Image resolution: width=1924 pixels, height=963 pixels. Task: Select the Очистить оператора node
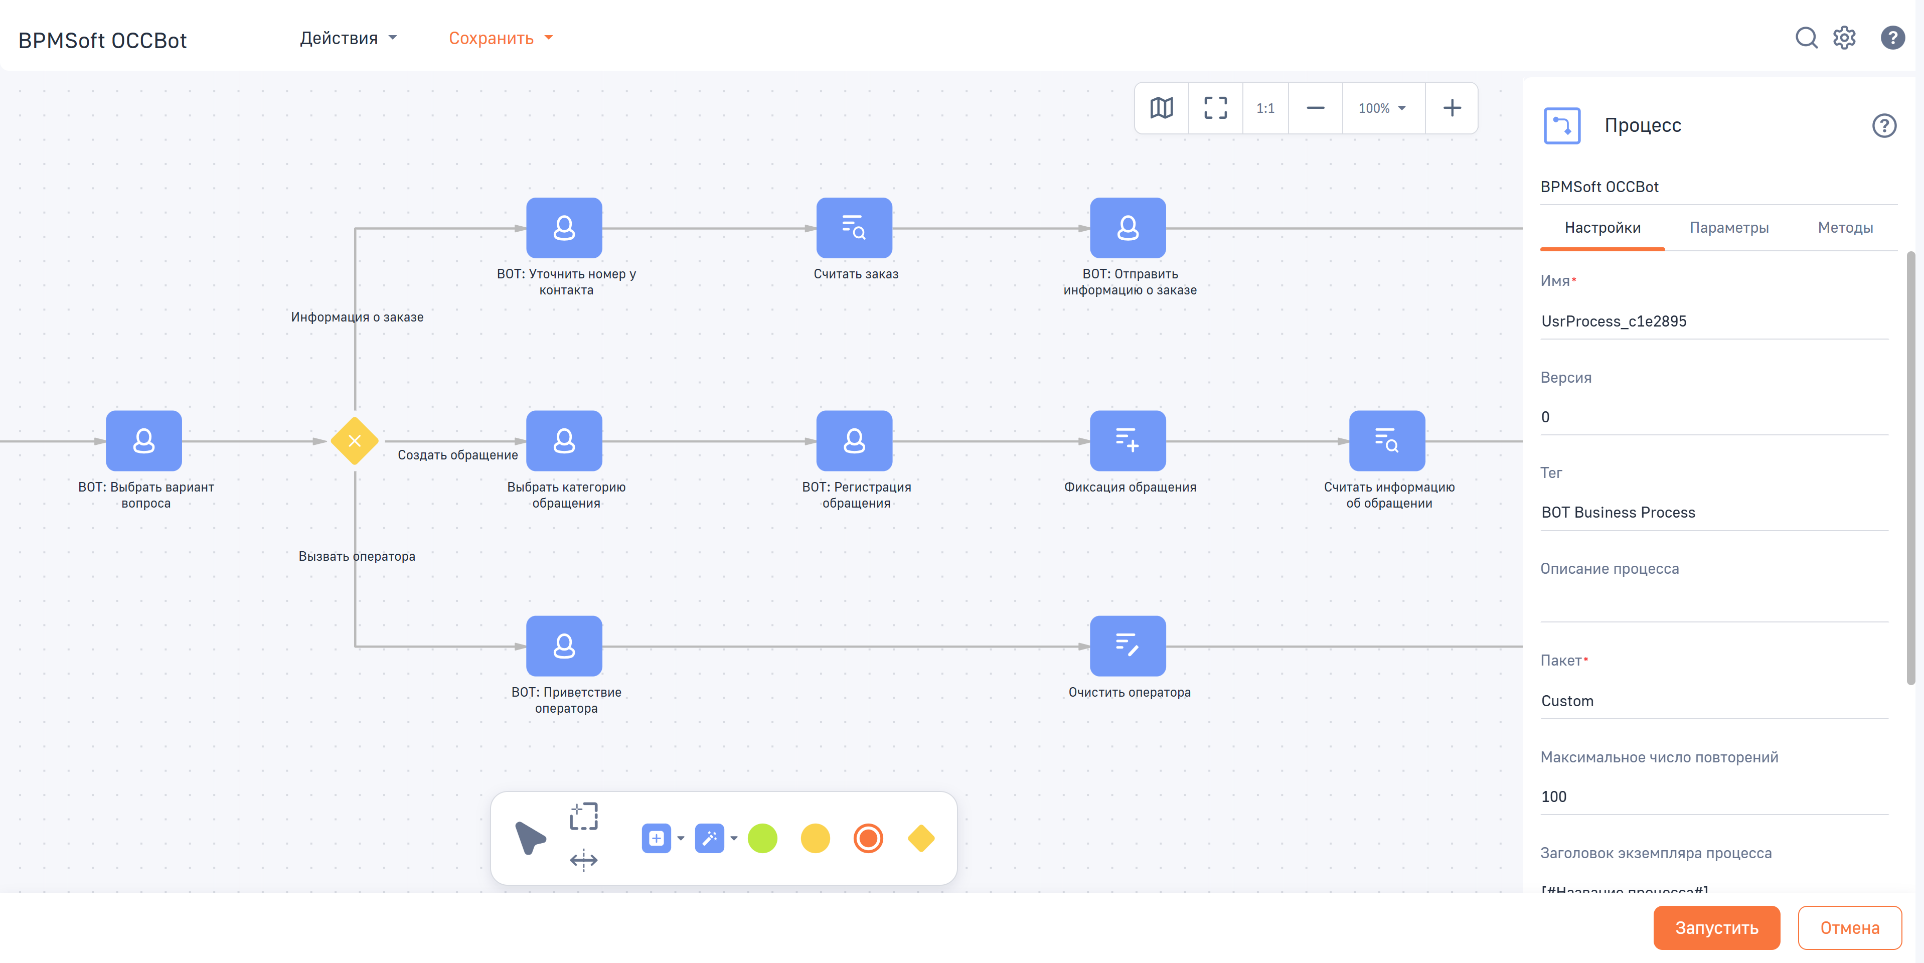(x=1127, y=646)
